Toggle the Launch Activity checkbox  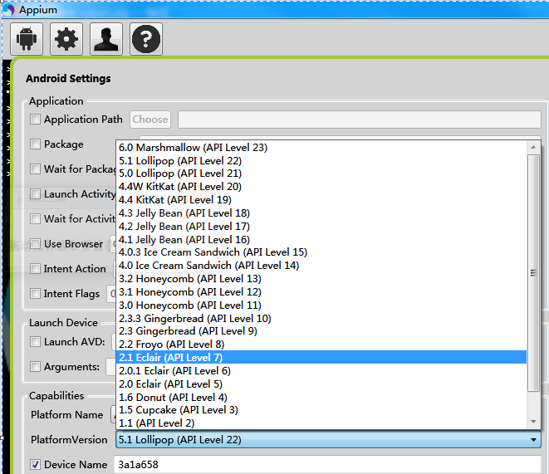click(35, 193)
